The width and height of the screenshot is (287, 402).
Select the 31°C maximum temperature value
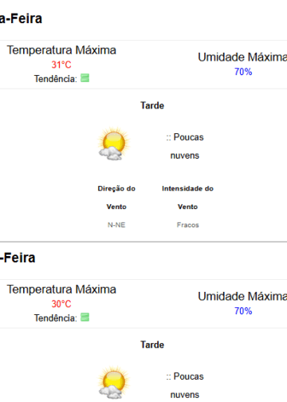point(61,65)
